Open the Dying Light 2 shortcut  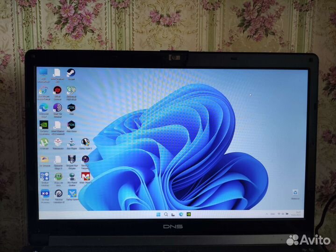coord(86,142)
